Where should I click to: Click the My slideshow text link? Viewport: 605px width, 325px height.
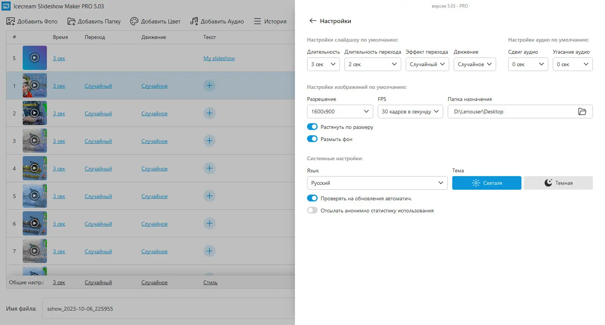[x=219, y=58]
